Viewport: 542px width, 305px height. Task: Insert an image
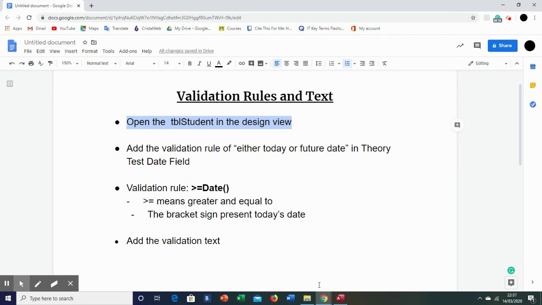(x=260, y=64)
